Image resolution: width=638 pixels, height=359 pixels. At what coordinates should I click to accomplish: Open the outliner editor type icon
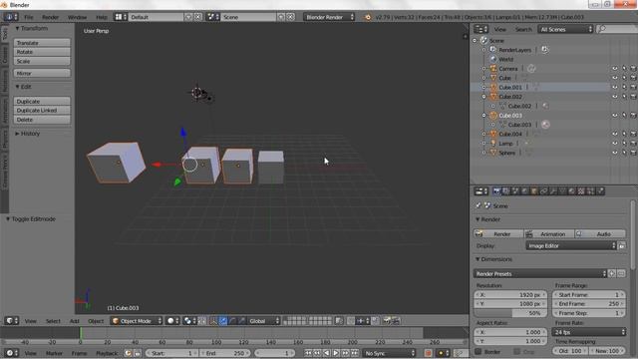(480, 29)
